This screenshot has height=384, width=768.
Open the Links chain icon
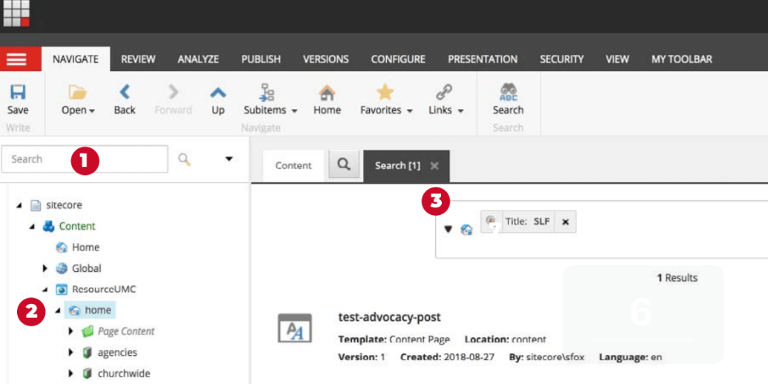pyautogui.click(x=444, y=92)
